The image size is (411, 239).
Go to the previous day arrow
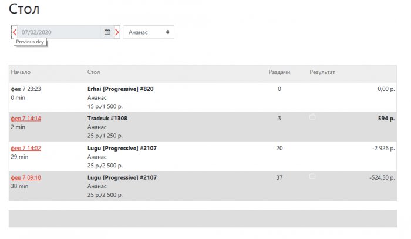point(15,32)
